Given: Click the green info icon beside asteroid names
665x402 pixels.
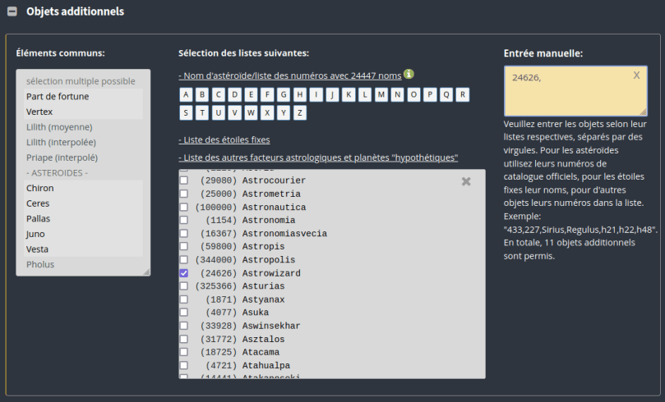Looking at the screenshot, I should coord(409,75).
